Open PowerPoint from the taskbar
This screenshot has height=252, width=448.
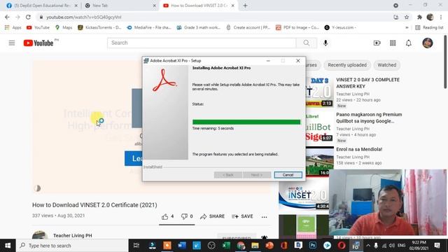pos(269,246)
